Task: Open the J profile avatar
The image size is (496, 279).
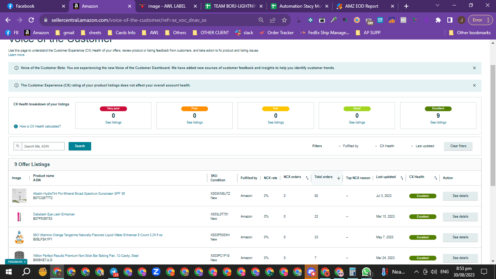Action: coord(461,20)
